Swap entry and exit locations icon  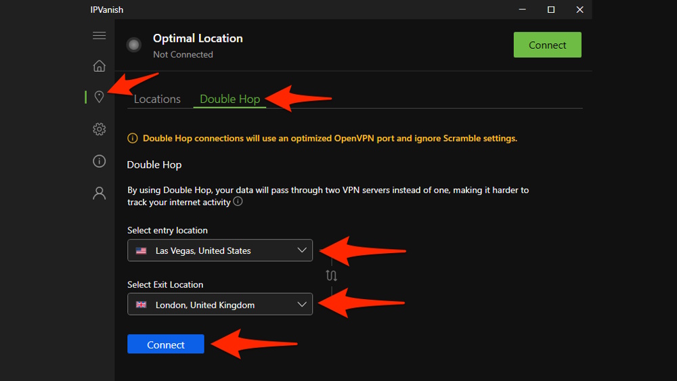click(331, 275)
